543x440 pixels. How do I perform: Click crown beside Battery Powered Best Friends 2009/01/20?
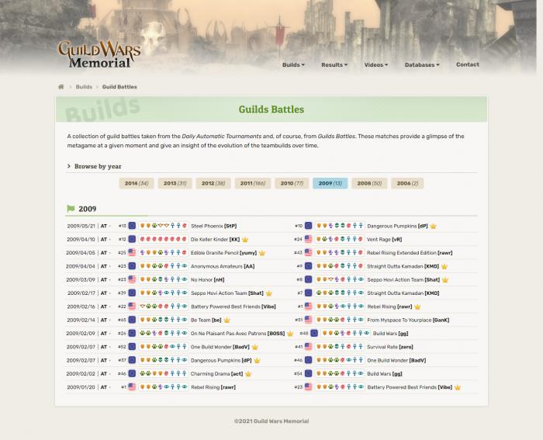458,387
